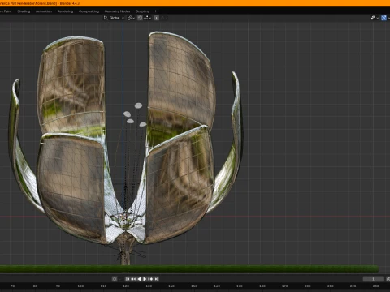390x292 pixels.
Task: Jump to the timeline end frame
Action: (x=156, y=279)
